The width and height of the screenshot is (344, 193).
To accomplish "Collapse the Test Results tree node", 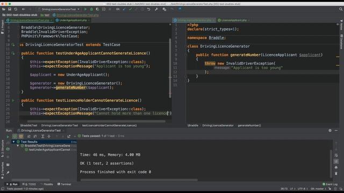I will (14, 142).
